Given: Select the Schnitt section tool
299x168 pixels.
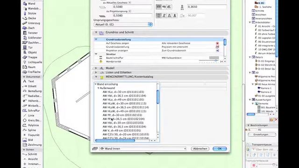Looking at the screenshot, I should [32, 154].
